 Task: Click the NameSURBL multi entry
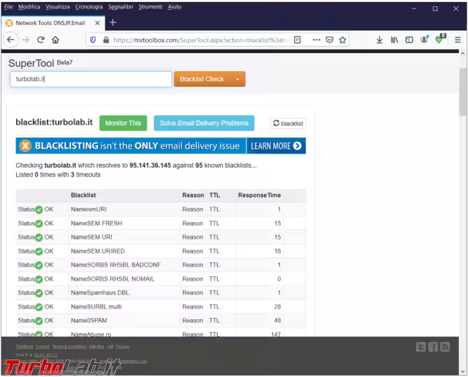click(96, 307)
